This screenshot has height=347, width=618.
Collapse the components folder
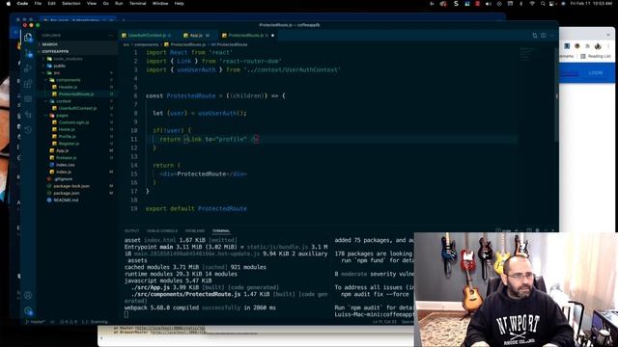pos(69,80)
